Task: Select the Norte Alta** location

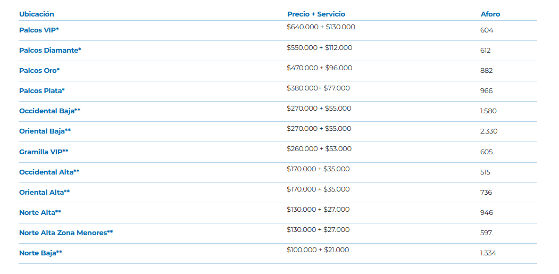Action: coord(40,213)
